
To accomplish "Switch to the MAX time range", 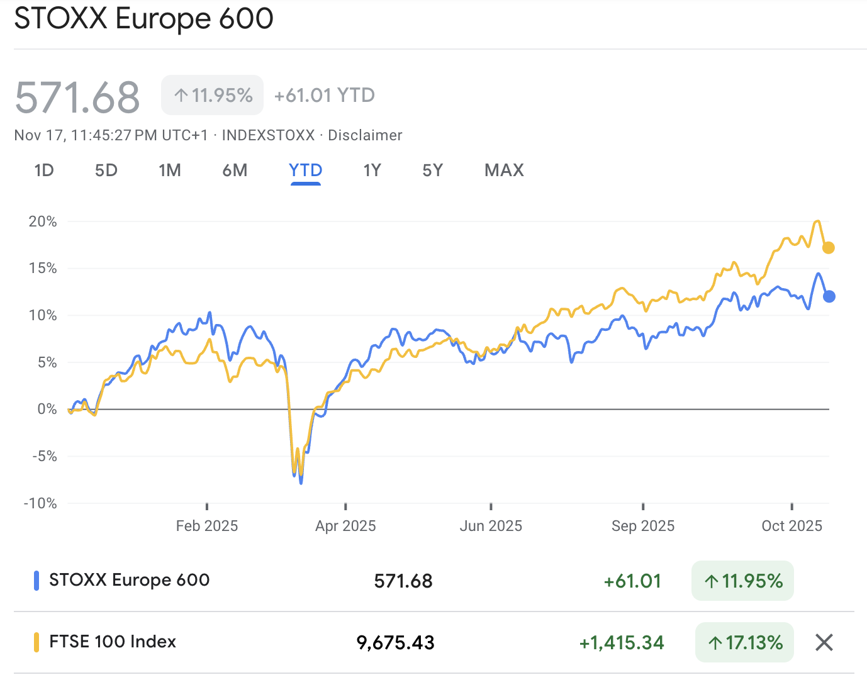I will tap(503, 170).
